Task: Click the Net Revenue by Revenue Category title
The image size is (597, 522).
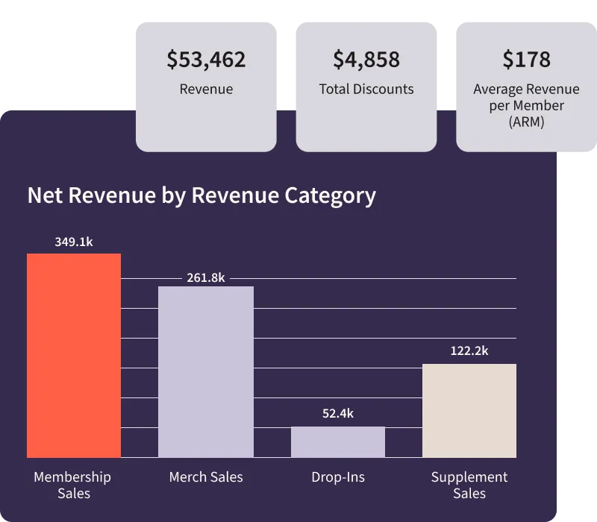Action: [x=201, y=195]
